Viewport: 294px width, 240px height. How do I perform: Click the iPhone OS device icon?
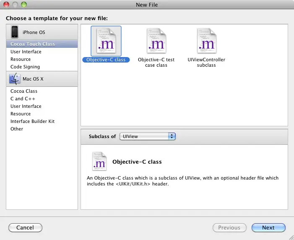[x=15, y=32]
